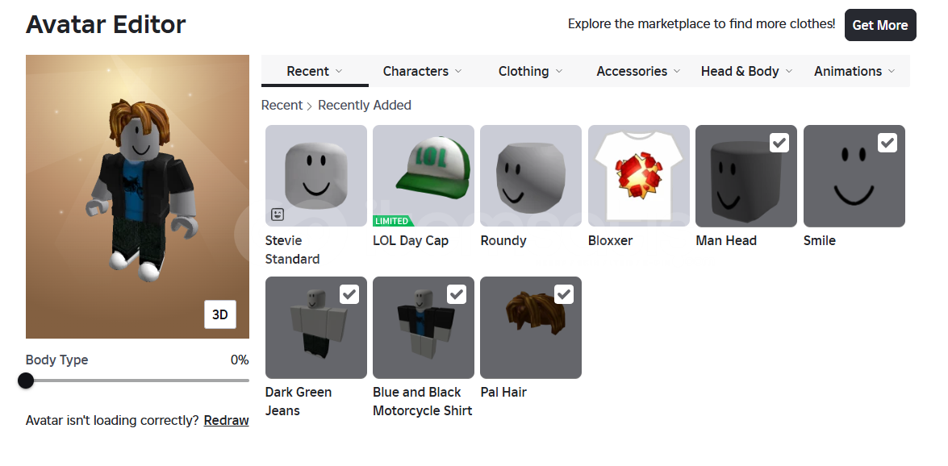
Task: Select the Stevie Standard head thumbnail
Action: [x=316, y=176]
